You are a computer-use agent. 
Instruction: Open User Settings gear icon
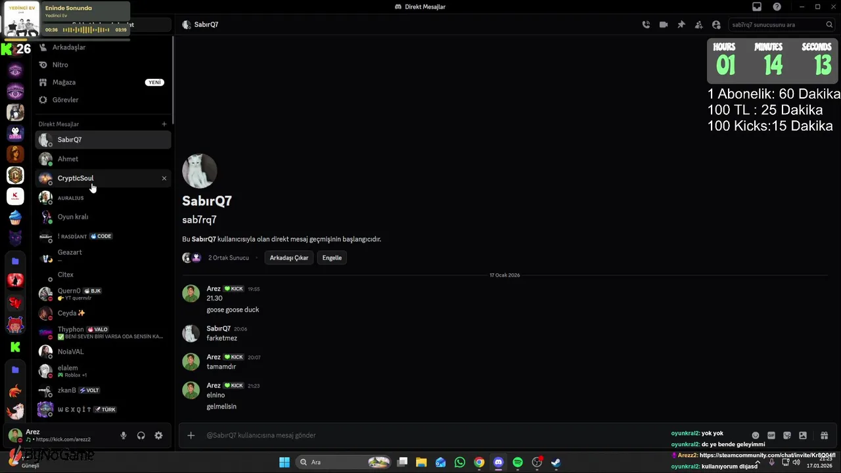click(x=158, y=436)
